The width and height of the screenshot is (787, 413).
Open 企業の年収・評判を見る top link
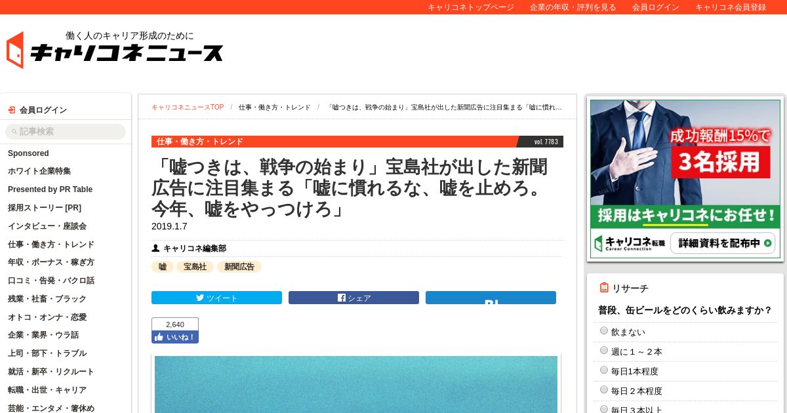(573, 7)
